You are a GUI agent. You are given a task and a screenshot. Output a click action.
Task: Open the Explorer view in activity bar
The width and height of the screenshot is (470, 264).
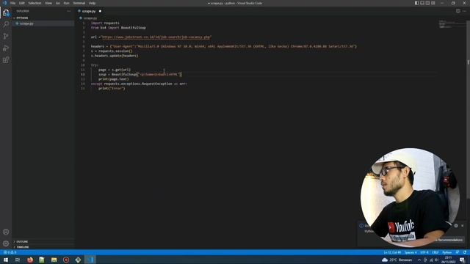(x=6, y=12)
